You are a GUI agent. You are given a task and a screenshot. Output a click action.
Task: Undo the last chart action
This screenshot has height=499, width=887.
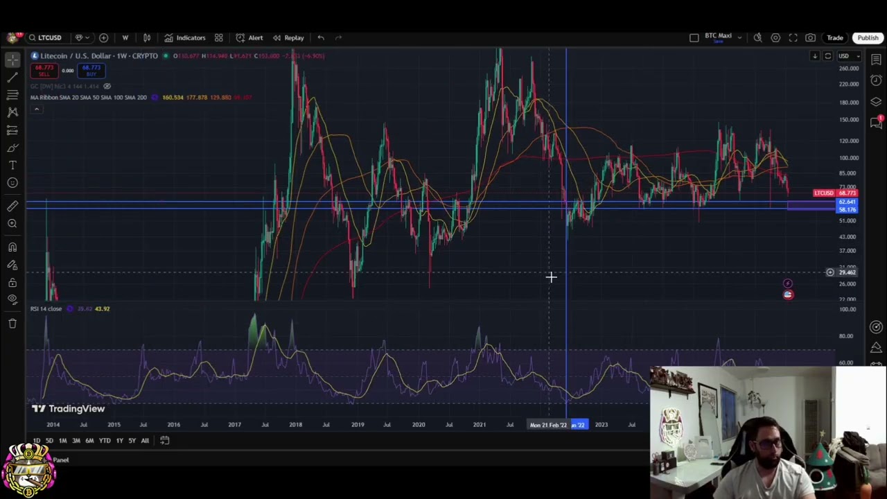pos(321,37)
